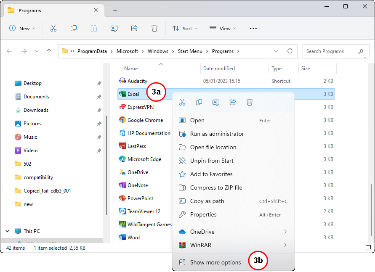This screenshot has height=272, width=375.
Task: Collapse the This PC tree node
Action: pos(8,231)
